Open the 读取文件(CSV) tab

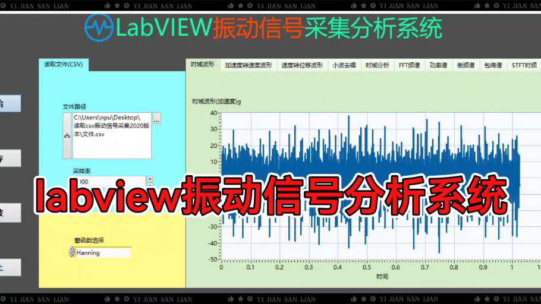(64, 65)
